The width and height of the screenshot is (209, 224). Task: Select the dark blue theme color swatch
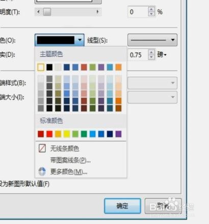67,67
